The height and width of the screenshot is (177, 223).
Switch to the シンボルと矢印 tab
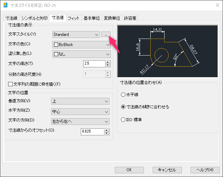(x=34, y=18)
